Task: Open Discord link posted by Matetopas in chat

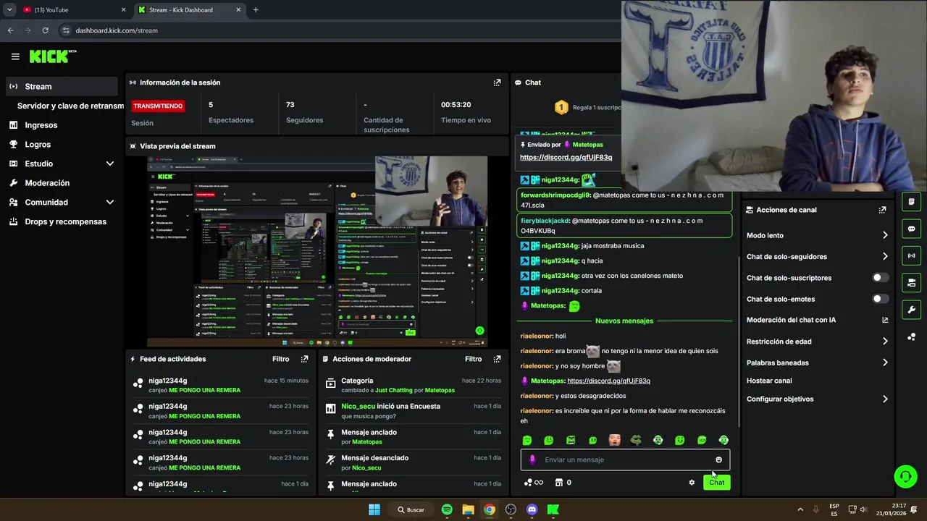Action: (x=608, y=381)
